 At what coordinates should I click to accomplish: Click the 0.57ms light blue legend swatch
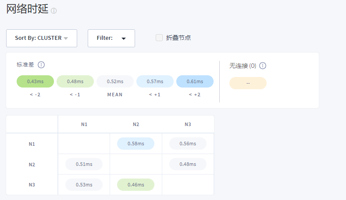coord(155,81)
